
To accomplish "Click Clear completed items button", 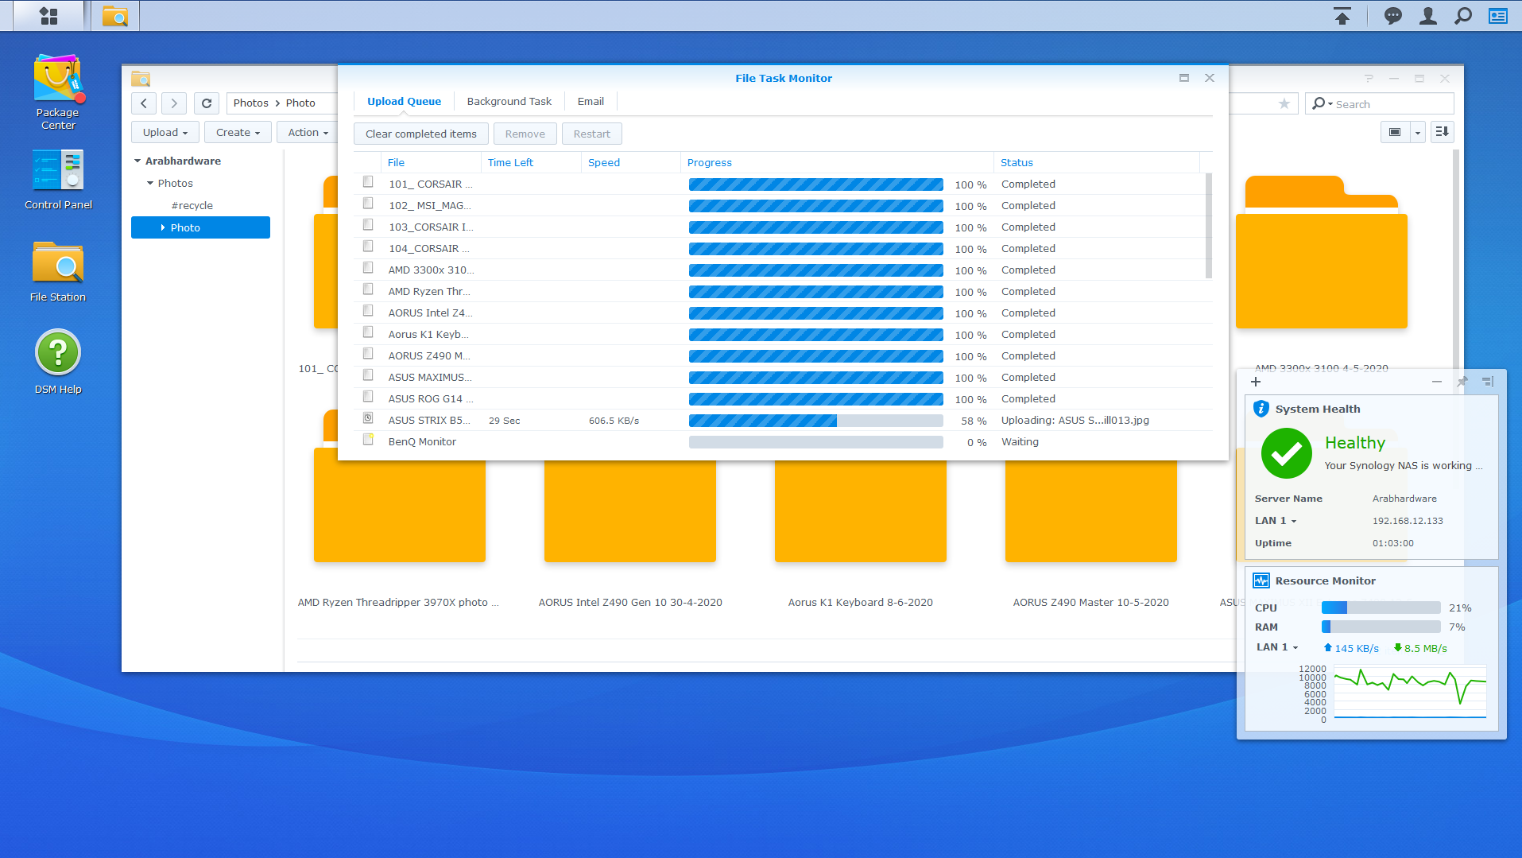I will (421, 134).
